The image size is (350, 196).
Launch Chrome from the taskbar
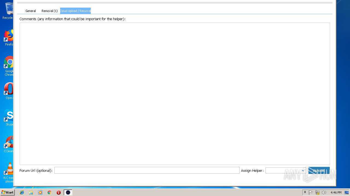coord(49,192)
